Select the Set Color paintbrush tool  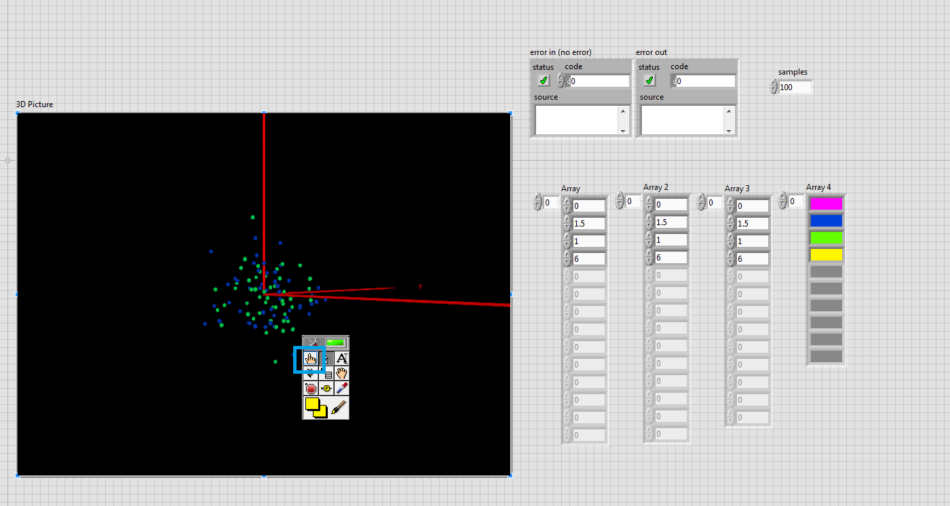pos(339,408)
